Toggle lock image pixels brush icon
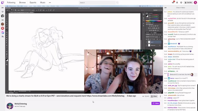Screen dimensions: 198x111 click(x=150, y=39)
